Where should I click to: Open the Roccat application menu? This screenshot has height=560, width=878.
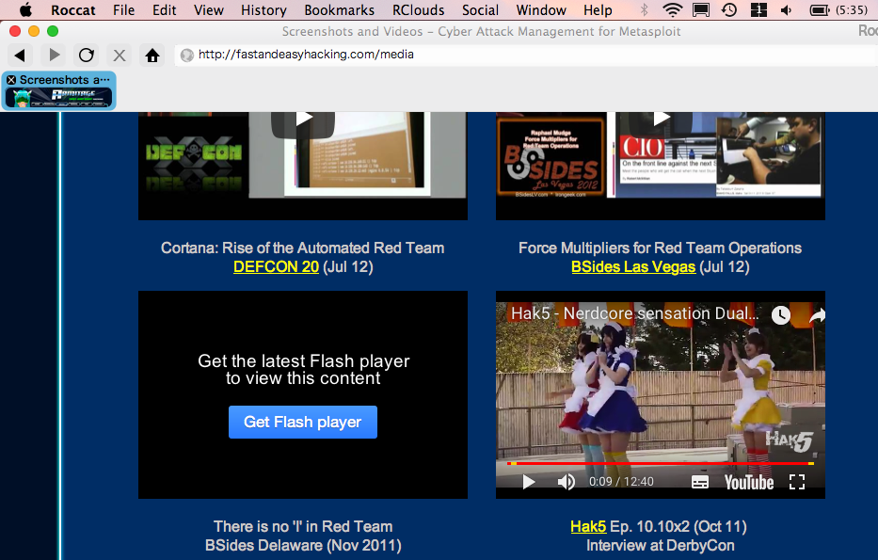[x=73, y=10]
